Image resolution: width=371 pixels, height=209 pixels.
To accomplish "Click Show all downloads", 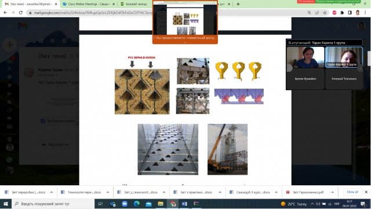I will [352, 192].
